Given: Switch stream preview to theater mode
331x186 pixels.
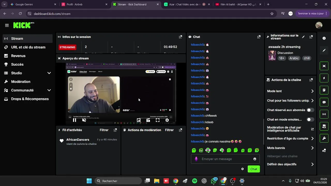Looking at the screenshot, I should 148,120.
